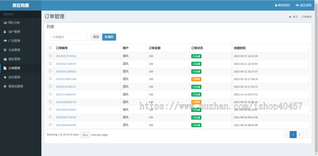Click the logout icon for 退出系统

297,5
